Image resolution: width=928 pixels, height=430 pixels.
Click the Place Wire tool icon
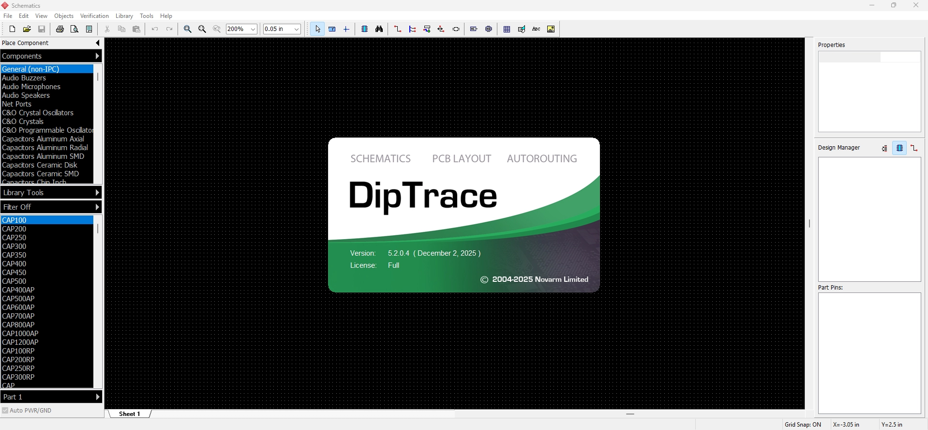[398, 29]
